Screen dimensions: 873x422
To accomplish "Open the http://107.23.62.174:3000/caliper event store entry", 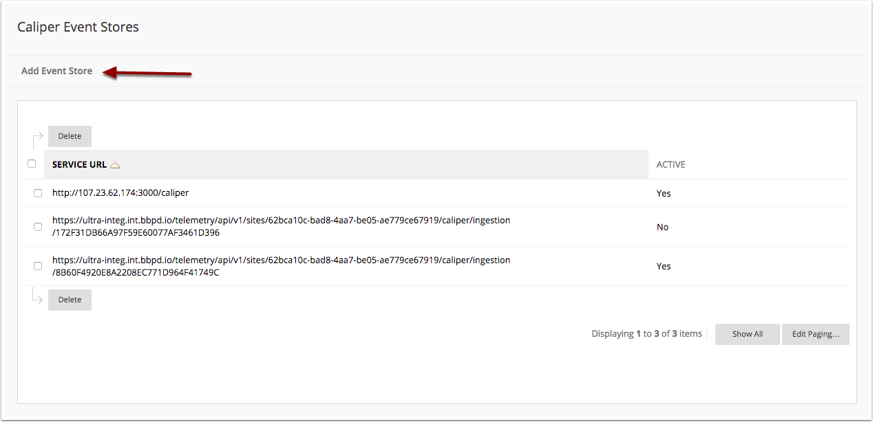I will [120, 193].
